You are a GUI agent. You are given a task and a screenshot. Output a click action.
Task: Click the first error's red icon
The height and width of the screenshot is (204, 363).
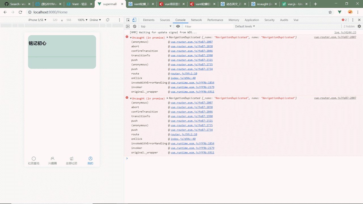coord(127,37)
